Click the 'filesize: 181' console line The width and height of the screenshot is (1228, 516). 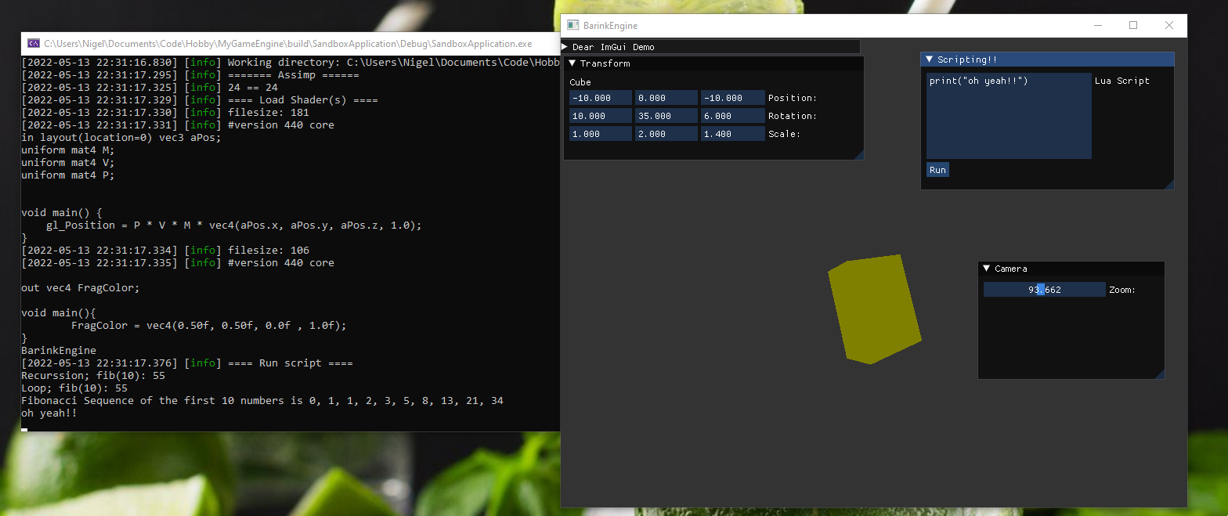click(x=165, y=113)
